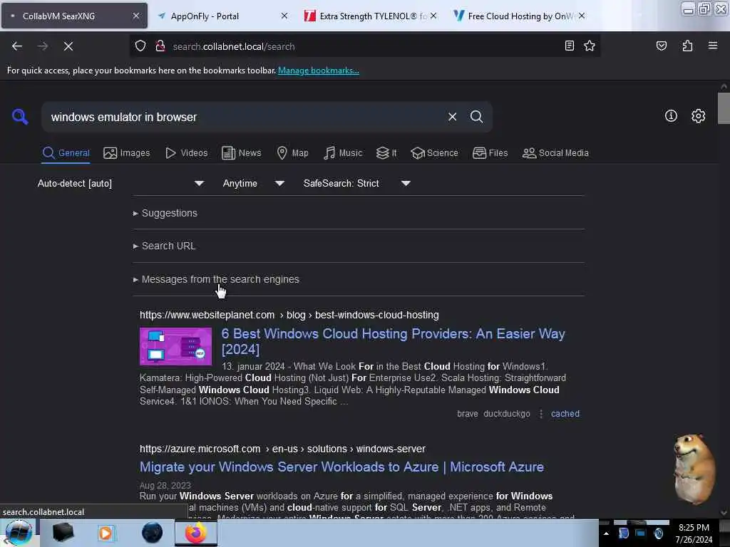Click the insecure connection padlock icon
The width and height of the screenshot is (730, 547).
click(x=160, y=46)
